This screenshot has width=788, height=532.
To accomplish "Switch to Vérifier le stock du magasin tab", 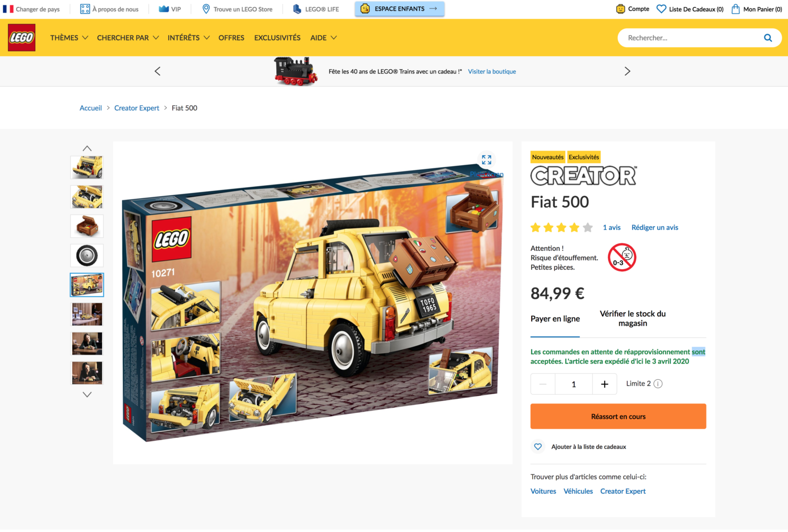I will pyautogui.click(x=633, y=318).
